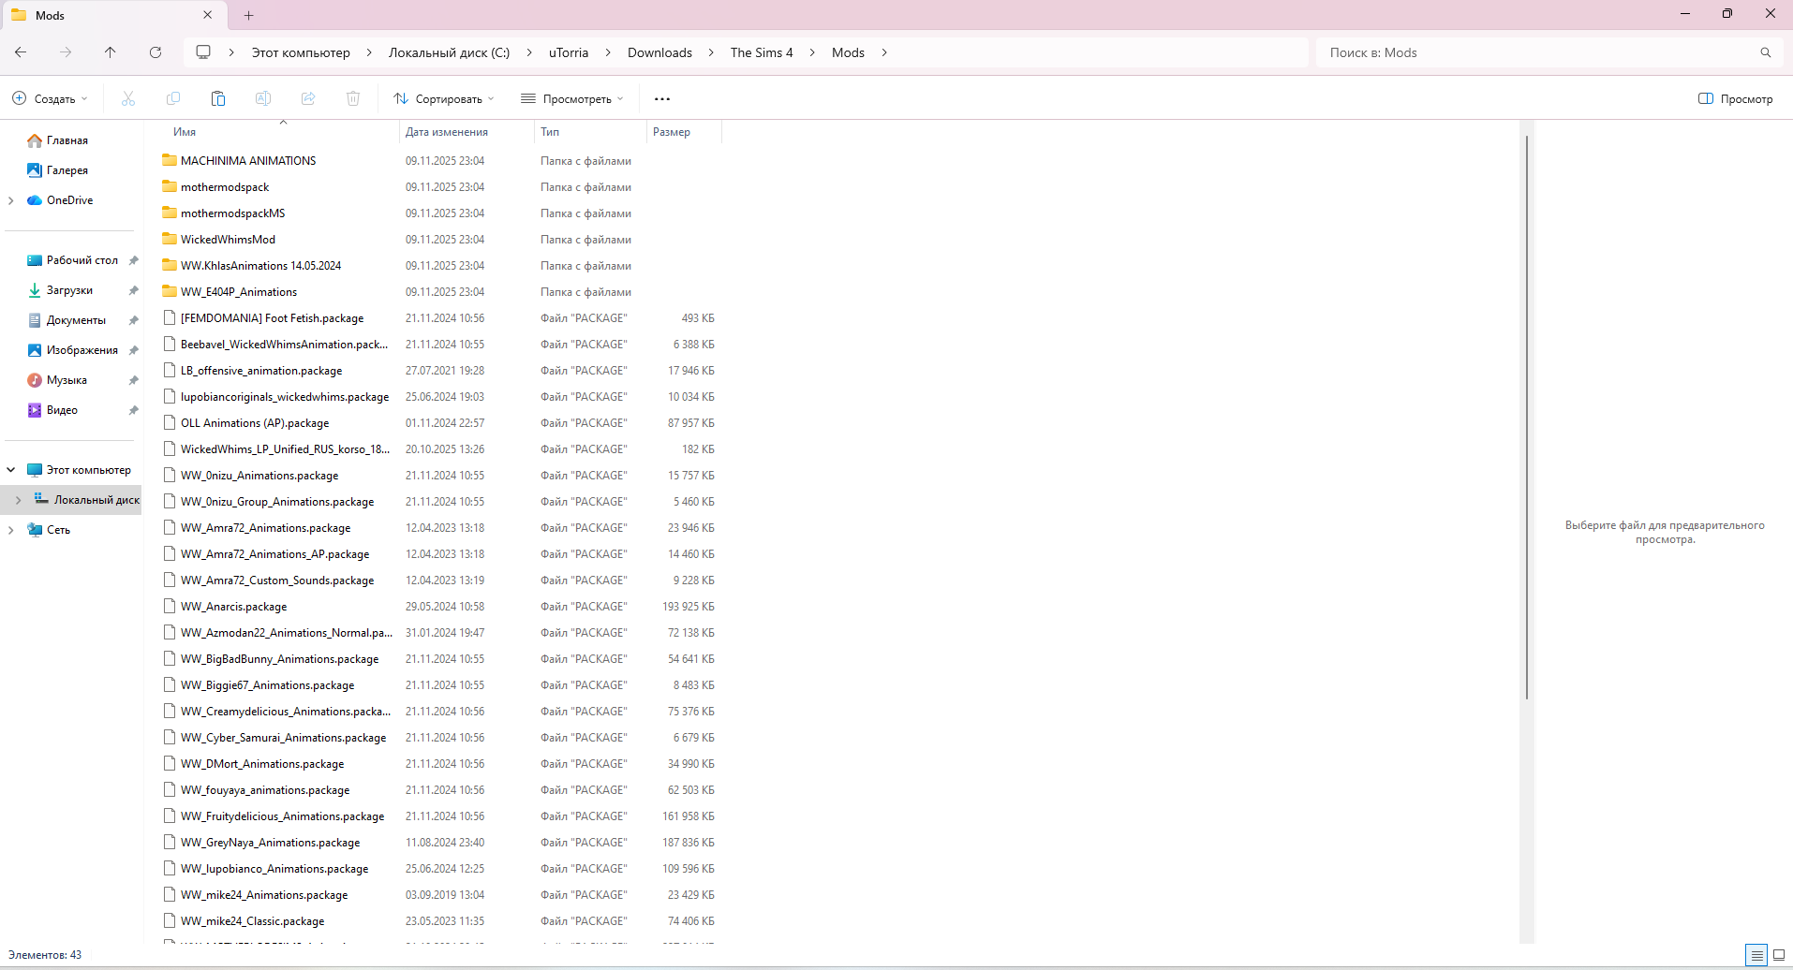Collapse the Этот компьютер tree node
The width and height of the screenshot is (1793, 970).
pos(11,470)
